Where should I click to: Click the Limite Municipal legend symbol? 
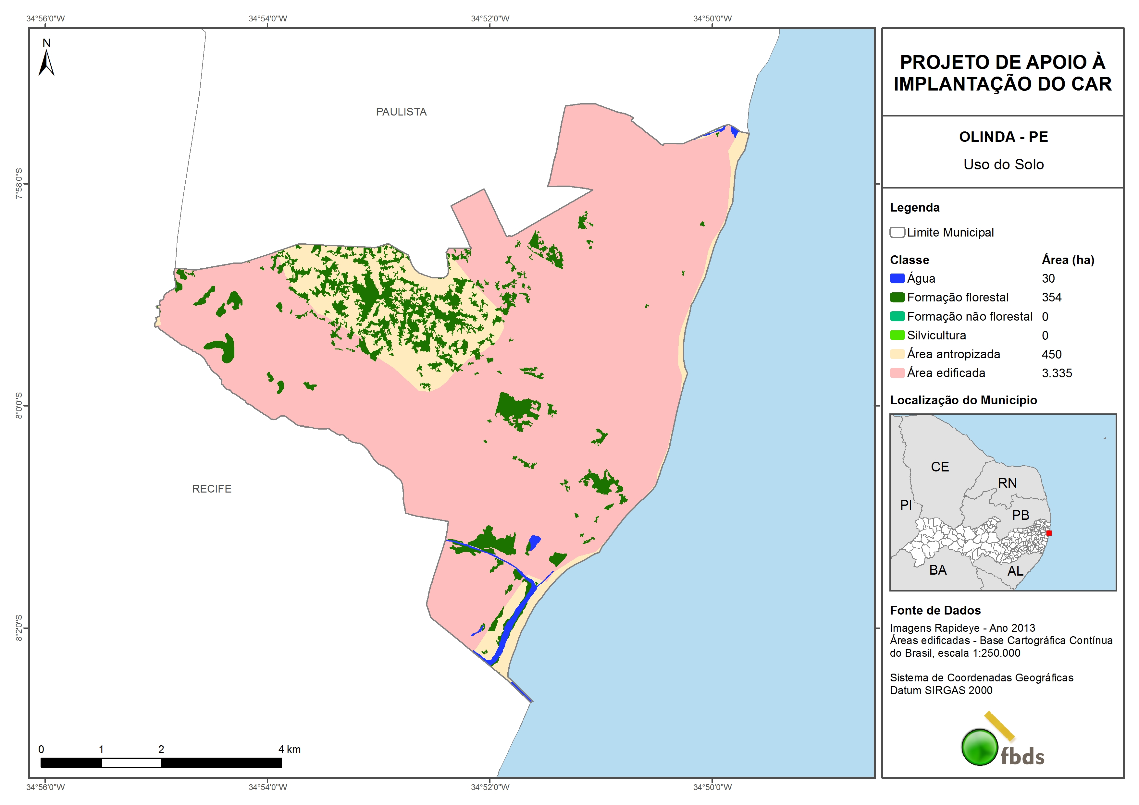pos(897,233)
